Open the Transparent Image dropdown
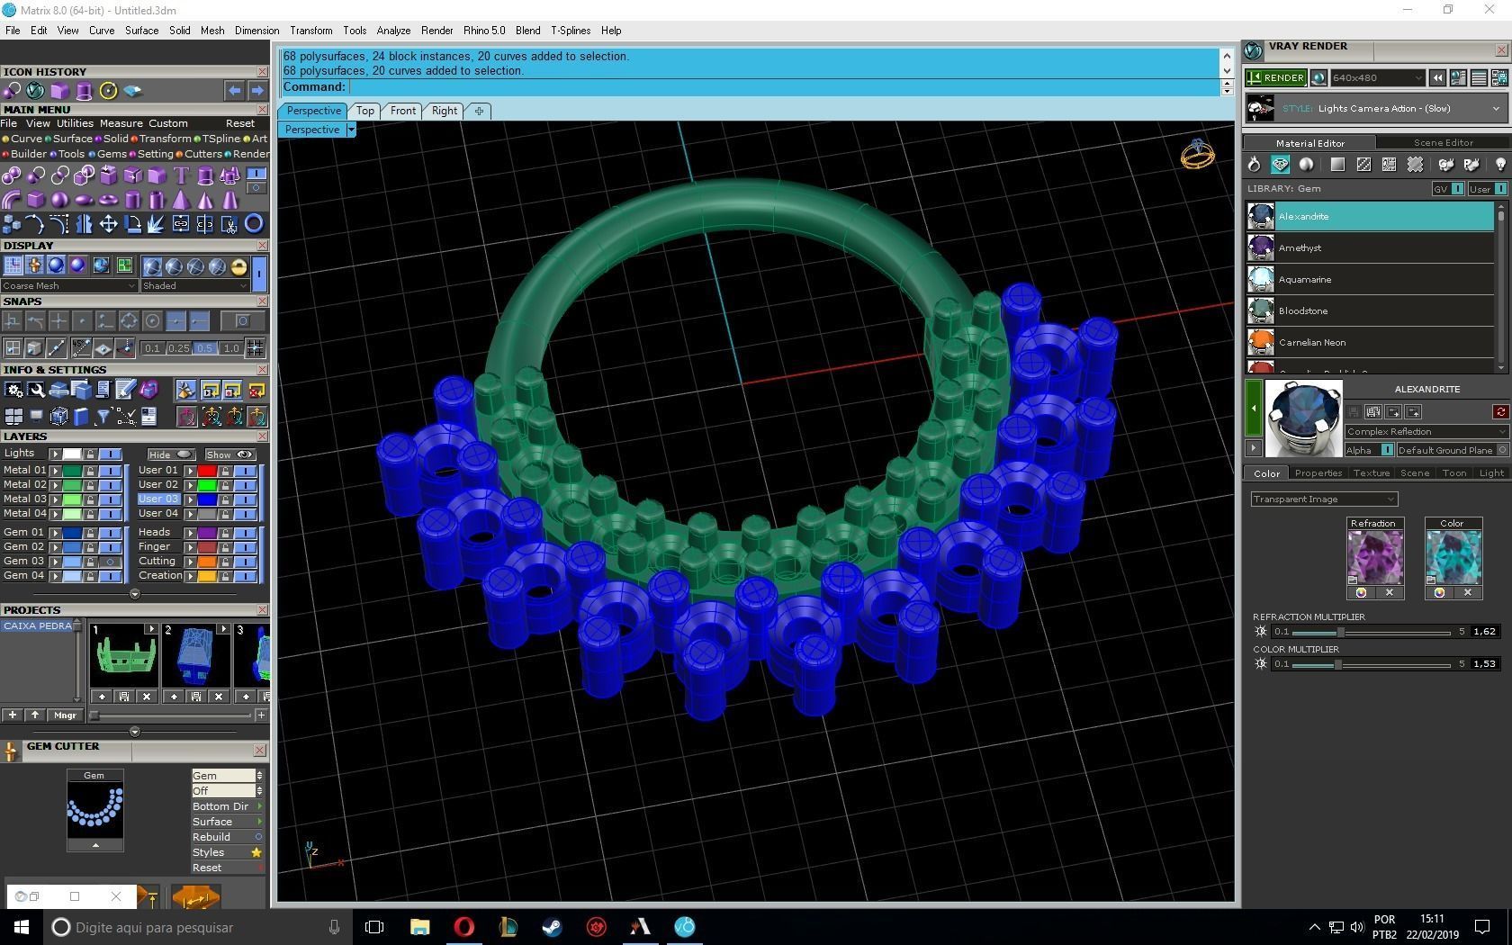 1324,499
